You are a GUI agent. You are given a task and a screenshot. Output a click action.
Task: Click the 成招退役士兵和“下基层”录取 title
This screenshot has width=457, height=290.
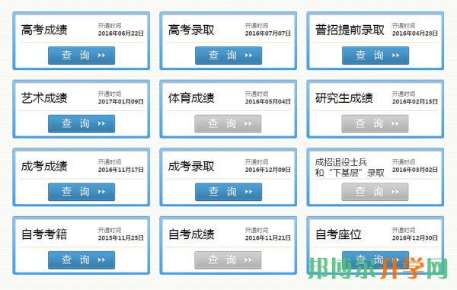coord(350,167)
